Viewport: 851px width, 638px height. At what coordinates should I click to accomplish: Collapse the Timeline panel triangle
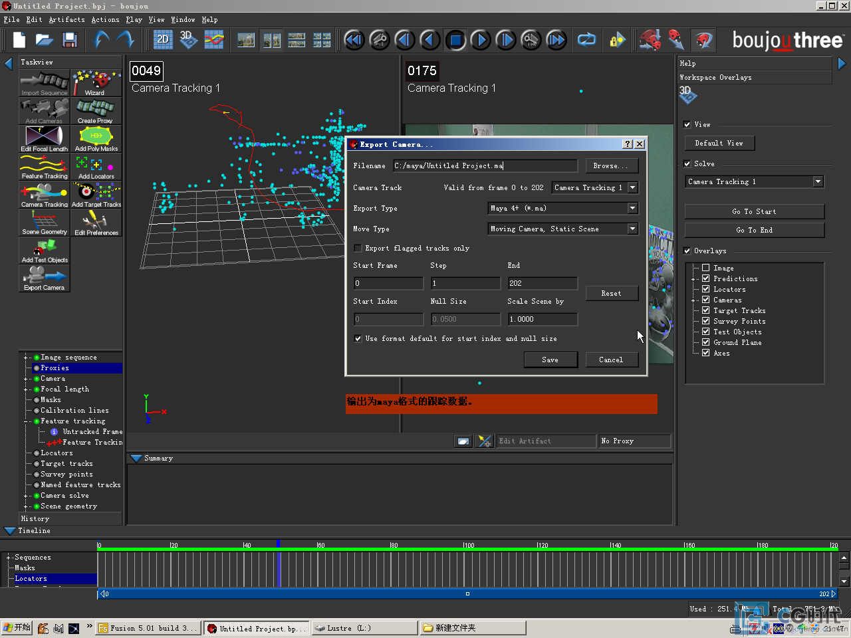point(9,530)
